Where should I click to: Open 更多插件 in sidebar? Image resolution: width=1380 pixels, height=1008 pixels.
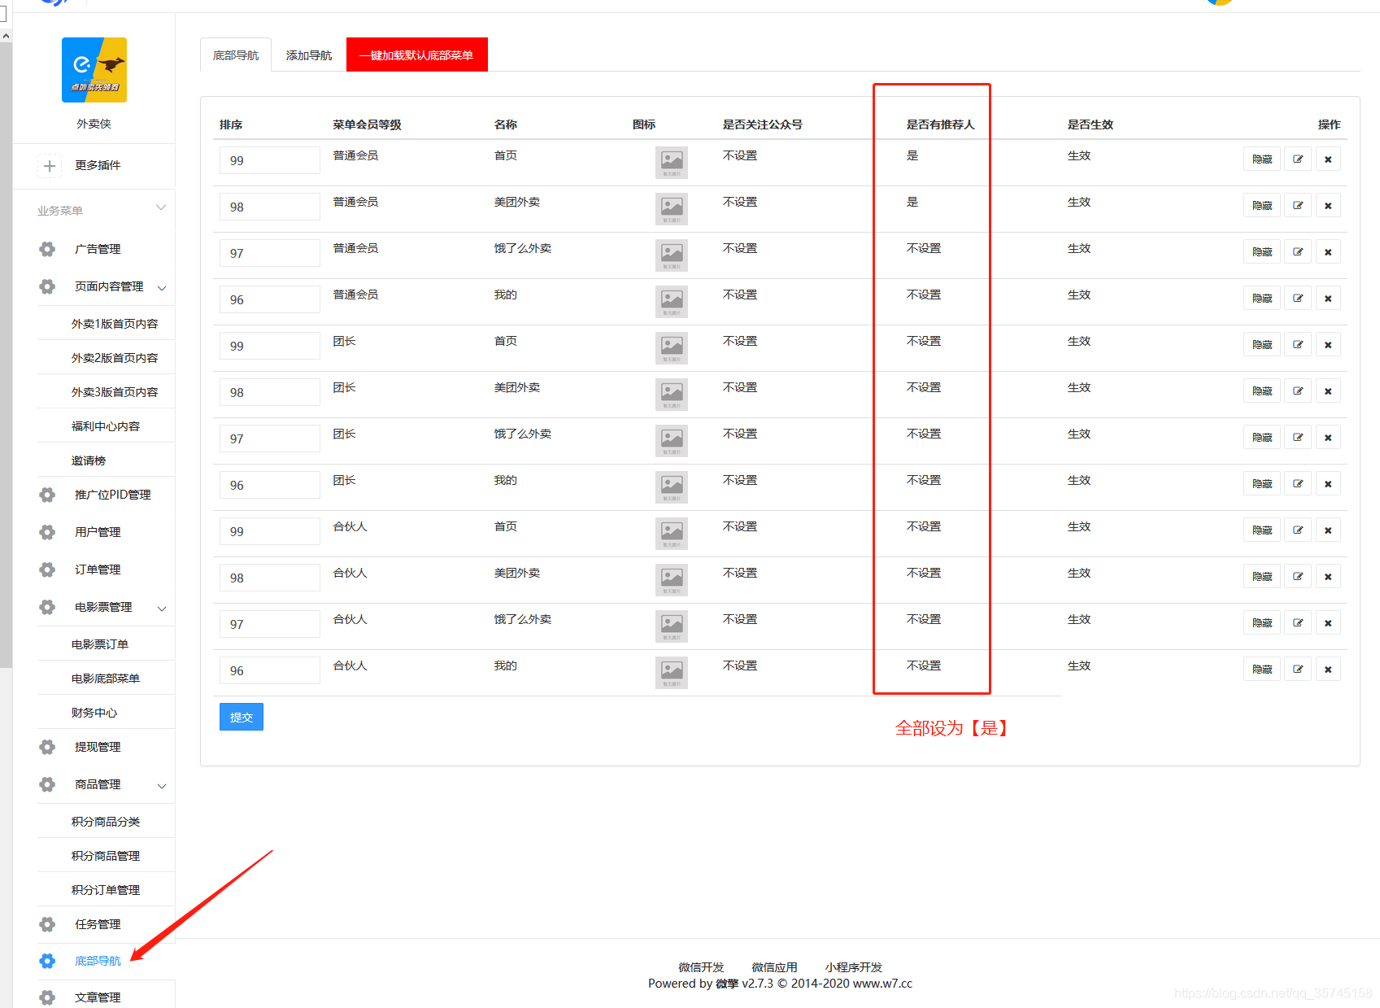[x=98, y=165]
